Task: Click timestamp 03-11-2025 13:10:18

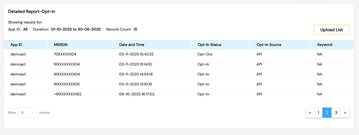Action: pyautogui.click(x=135, y=84)
